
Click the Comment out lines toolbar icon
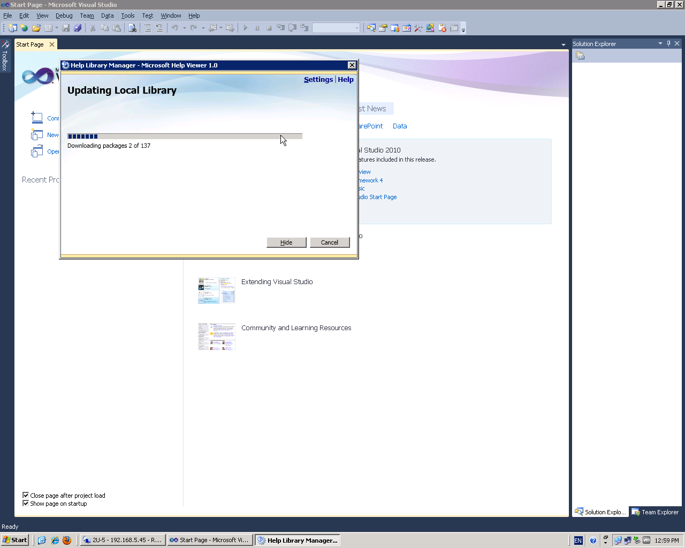(148, 28)
